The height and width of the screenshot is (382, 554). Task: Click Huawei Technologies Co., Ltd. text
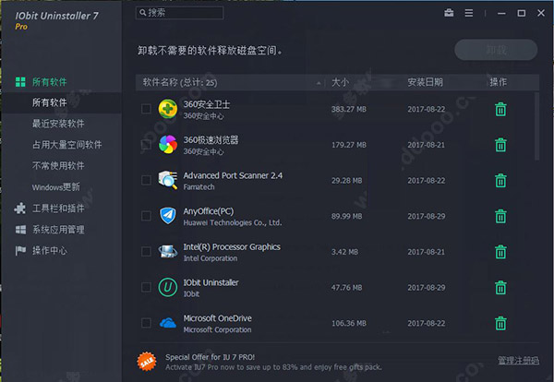[x=233, y=222]
